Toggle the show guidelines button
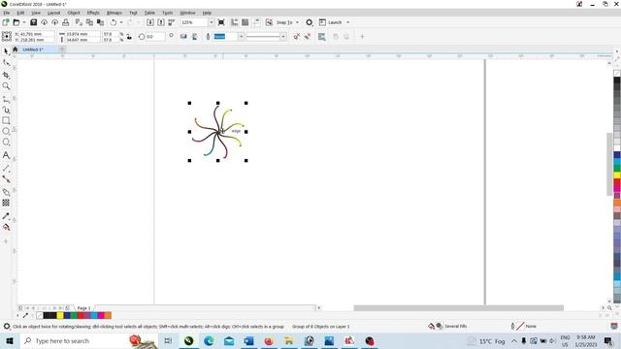This screenshot has height=349, width=621. pyautogui.click(x=256, y=22)
